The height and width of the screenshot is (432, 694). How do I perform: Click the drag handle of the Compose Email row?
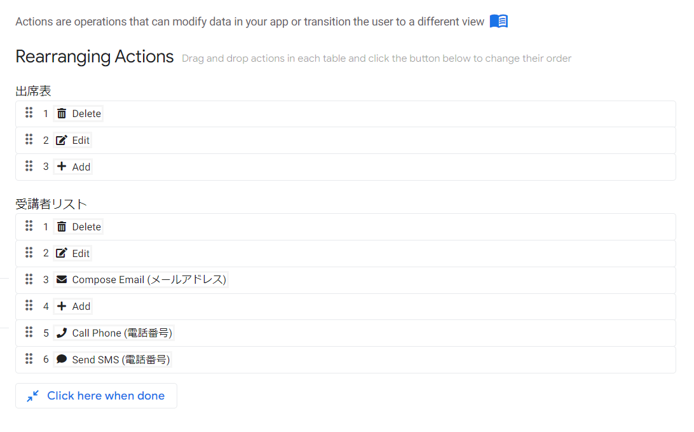(x=29, y=279)
